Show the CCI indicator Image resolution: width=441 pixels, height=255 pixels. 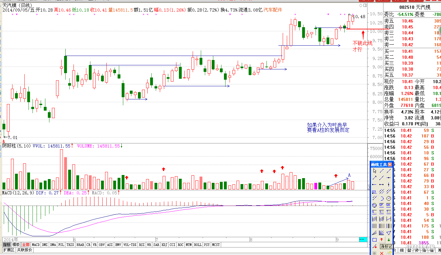pos(173,245)
